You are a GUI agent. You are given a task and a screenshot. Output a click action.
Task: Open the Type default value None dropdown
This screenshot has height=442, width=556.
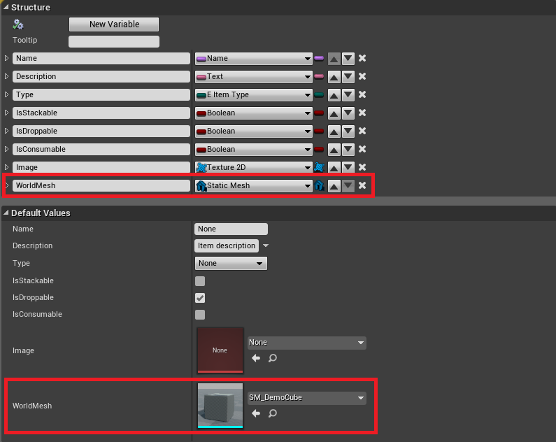tap(231, 264)
